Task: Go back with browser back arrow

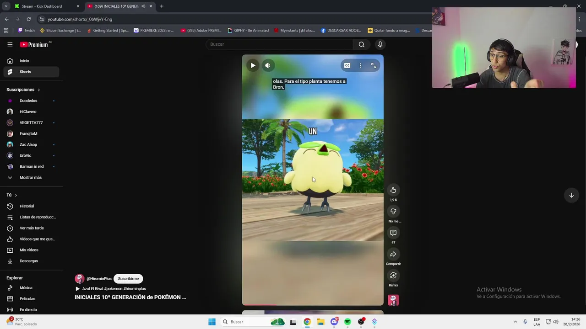Action: (x=6, y=19)
